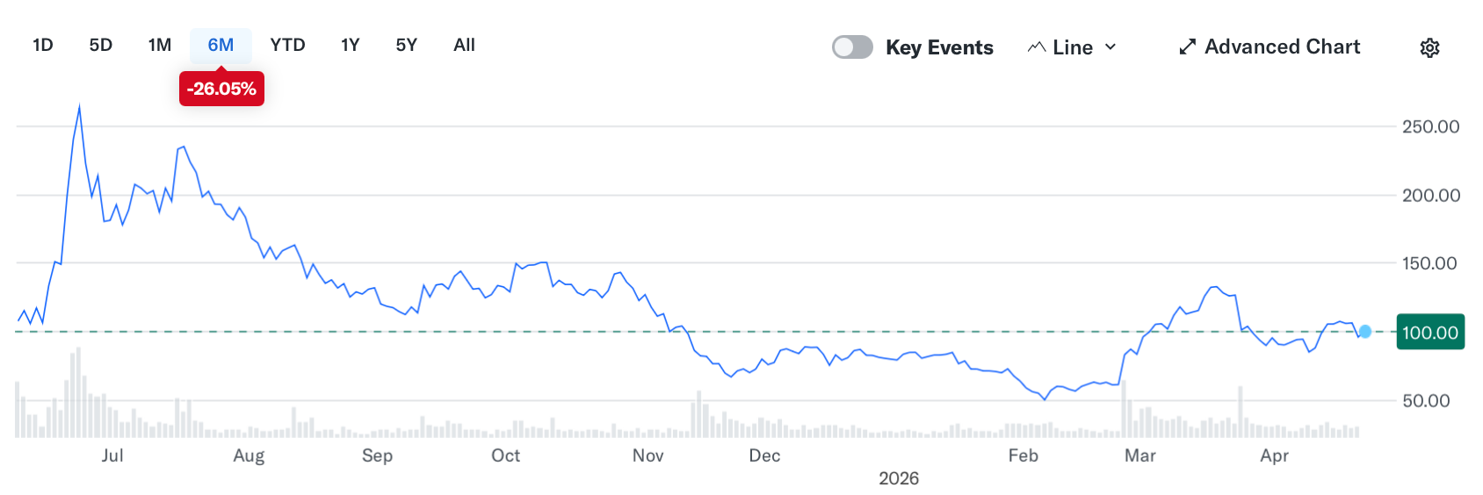This screenshot has height=495, width=1483.
Task: Click the Key Events label
Action: (939, 47)
